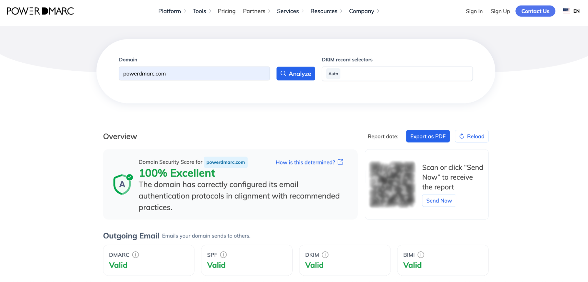Click the grade A shield icon

(x=123, y=184)
